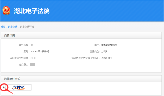This screenshot has width=164, height=96.
Task: Click the 交费详情 panel header
Action: 81,35
